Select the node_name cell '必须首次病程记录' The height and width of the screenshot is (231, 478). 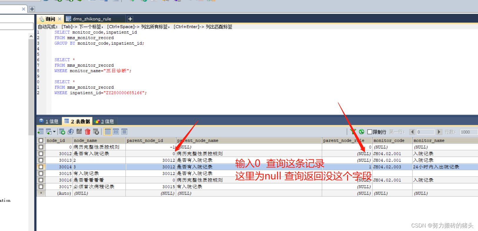pyautogui.click(x=99, y=187)
